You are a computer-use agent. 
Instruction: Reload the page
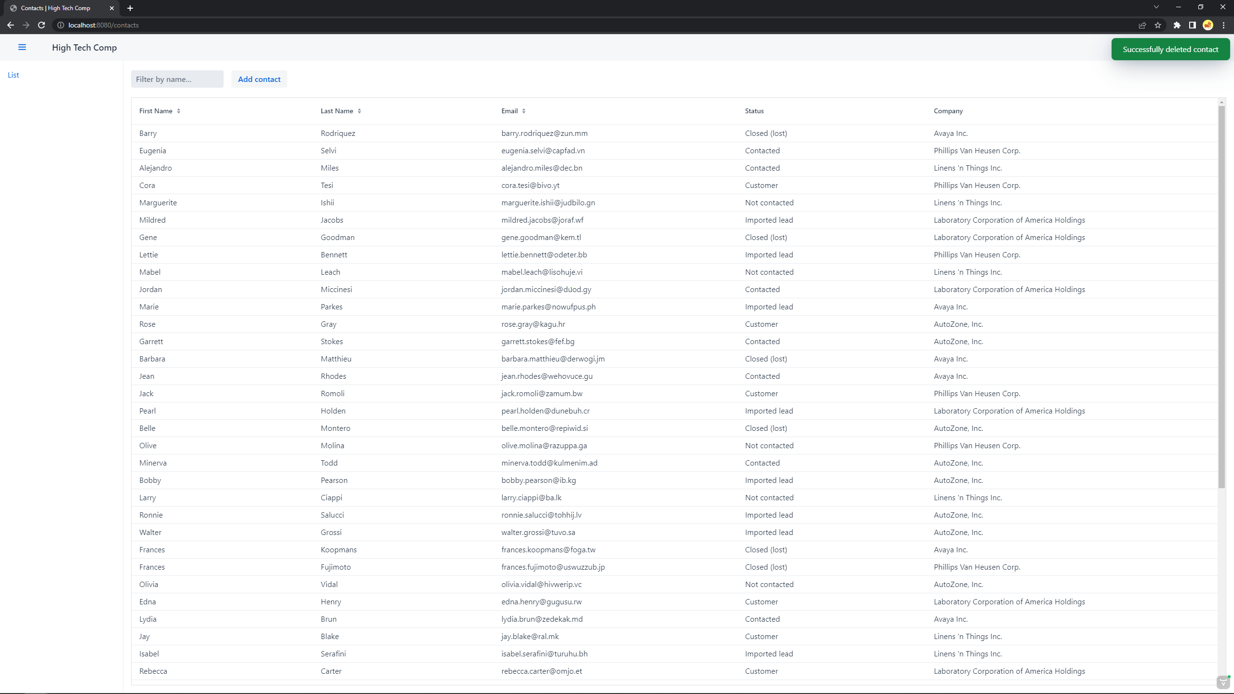click(x=41, y=25)
